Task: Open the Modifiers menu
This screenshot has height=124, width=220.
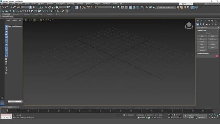Action: click(41, 4)
